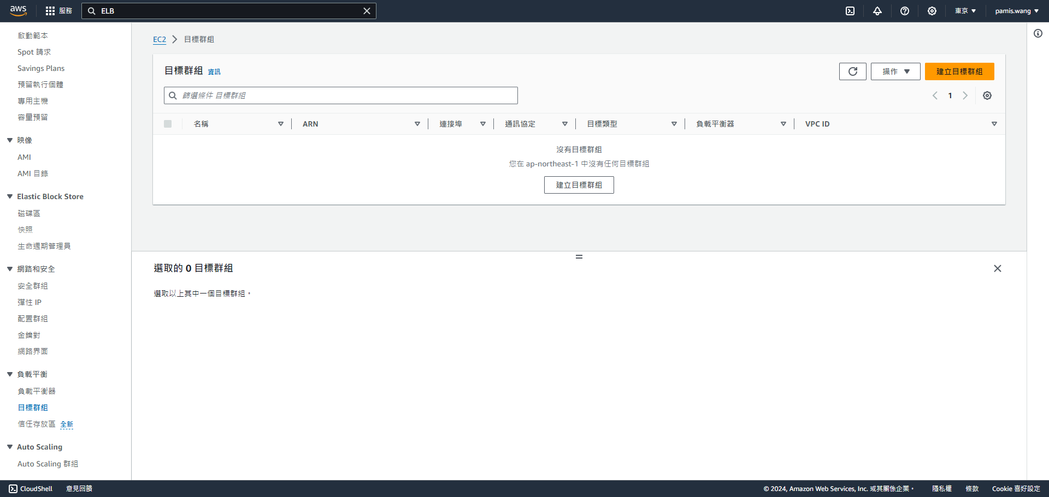Focus the target group filter field
The image size is (1049, 497).
coord(341,95)
